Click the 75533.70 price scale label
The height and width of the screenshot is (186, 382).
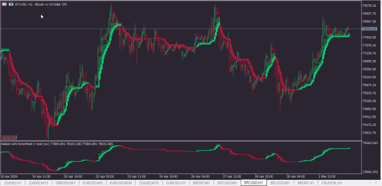pos(370,93)
